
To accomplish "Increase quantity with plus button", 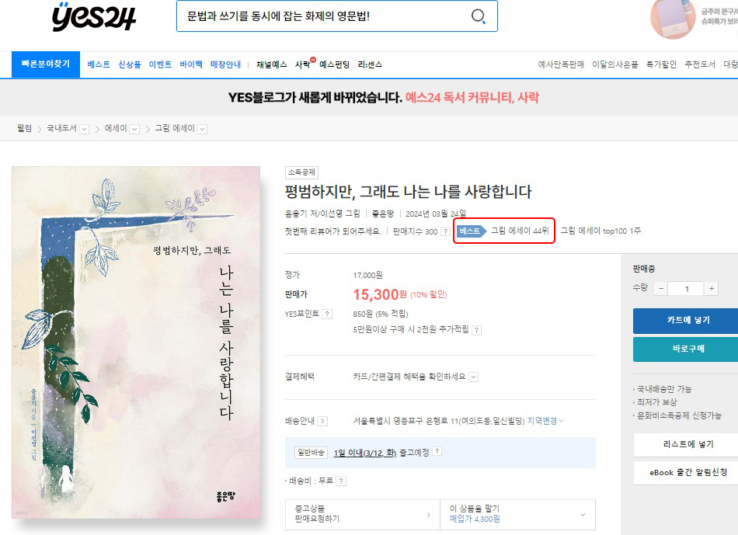I will (711, 288).
